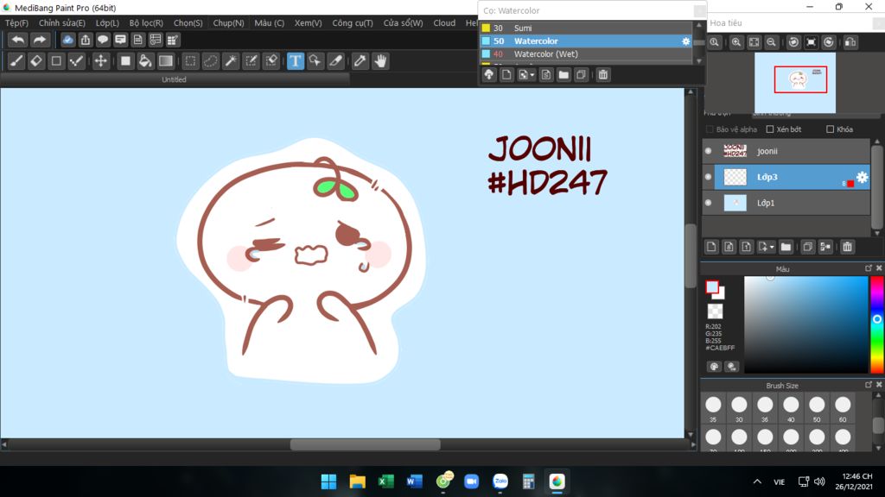This screenshot has height=497, width=885.
Task: Activate the Text tool
Action: point(296,61)
